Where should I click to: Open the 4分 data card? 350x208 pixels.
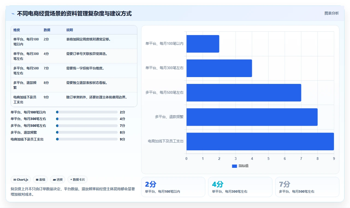pos(240,187)
